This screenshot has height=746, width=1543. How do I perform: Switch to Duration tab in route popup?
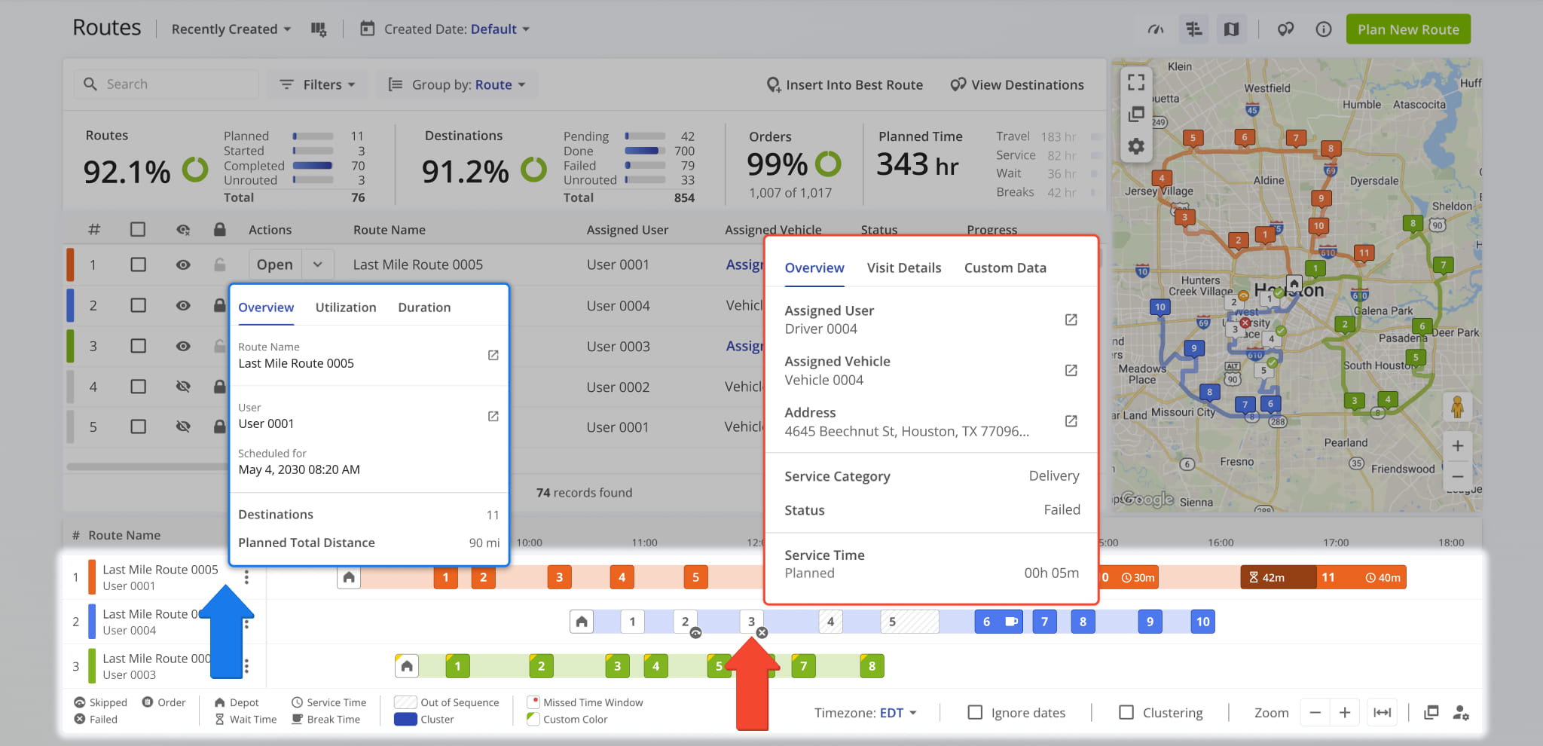424,307
